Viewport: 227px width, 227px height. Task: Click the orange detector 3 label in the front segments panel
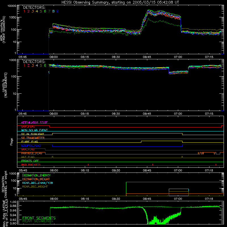click(33, 11)
